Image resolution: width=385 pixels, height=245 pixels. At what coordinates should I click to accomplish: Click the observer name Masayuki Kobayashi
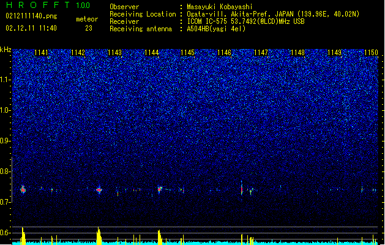pyautogui.click(x=220, y=7)
